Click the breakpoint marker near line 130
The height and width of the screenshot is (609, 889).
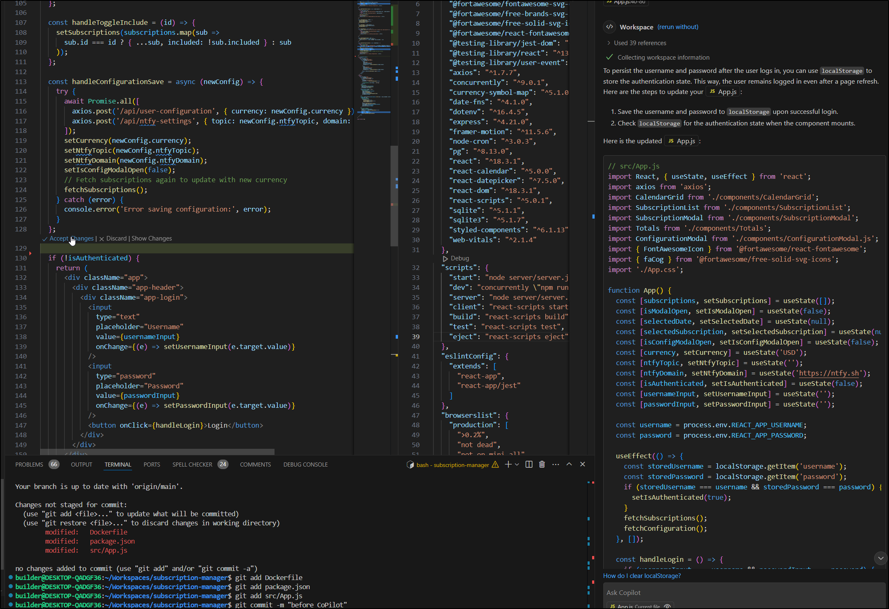tap(30, 253)
